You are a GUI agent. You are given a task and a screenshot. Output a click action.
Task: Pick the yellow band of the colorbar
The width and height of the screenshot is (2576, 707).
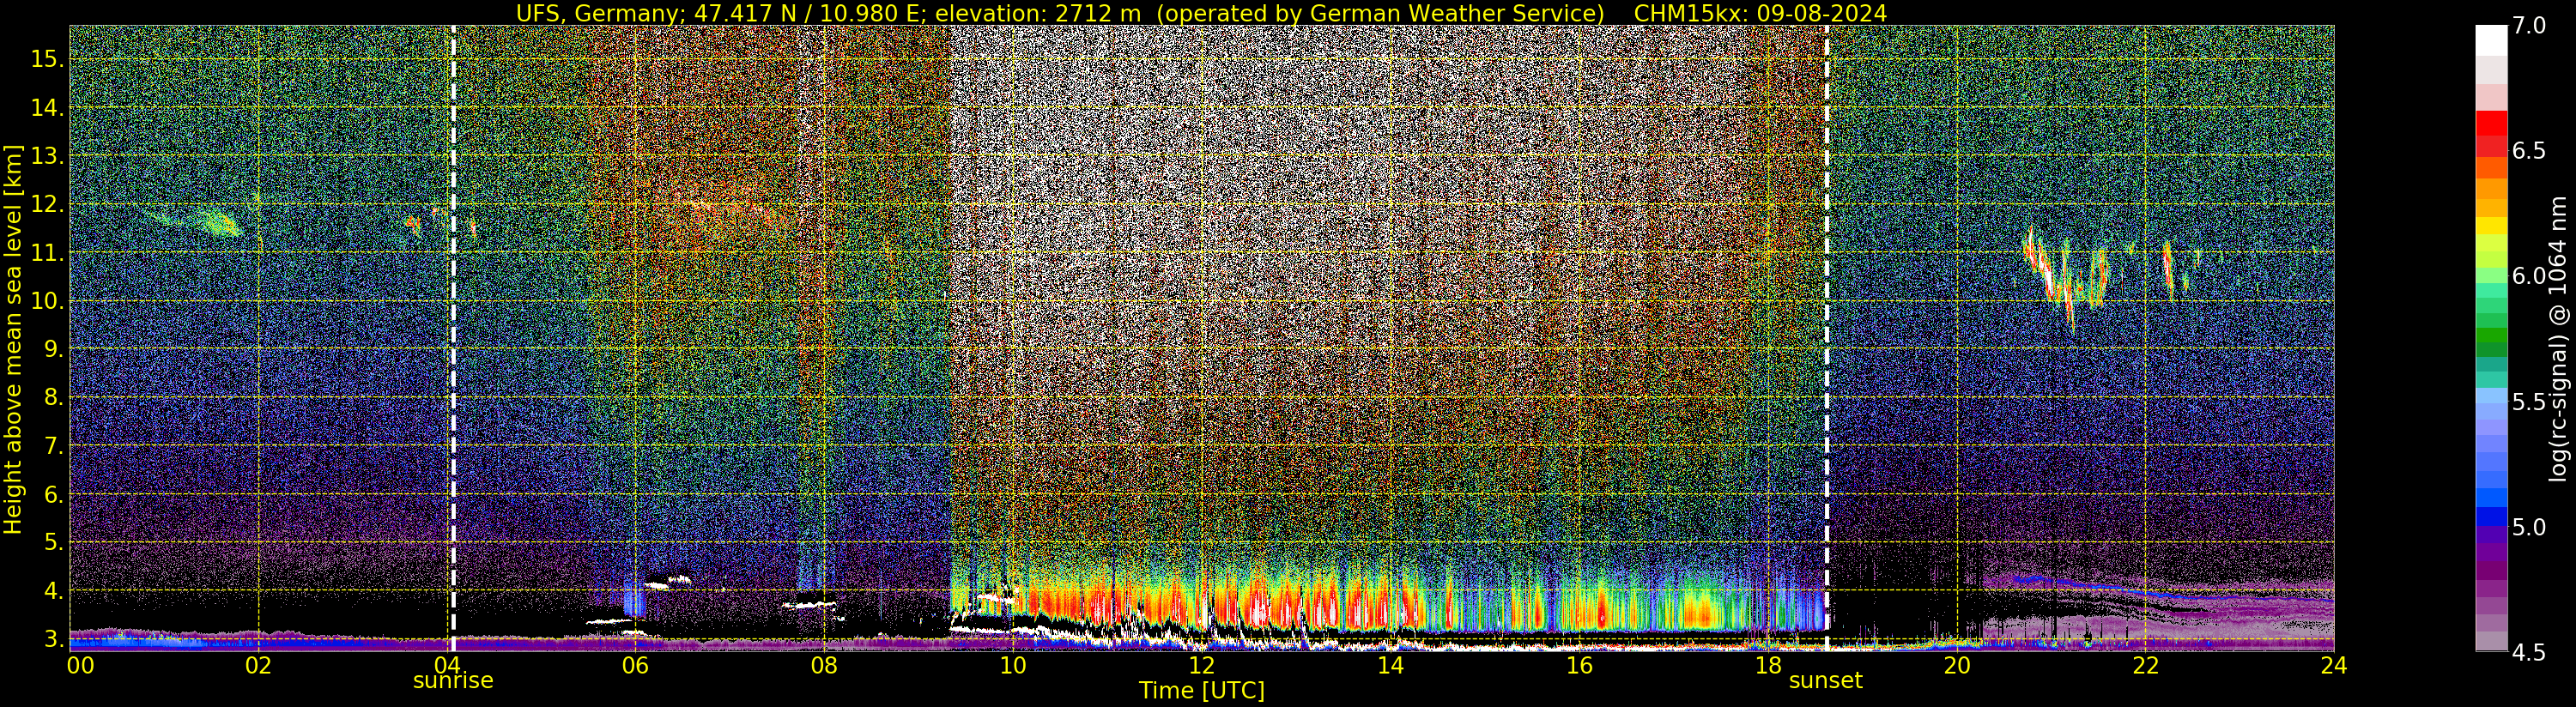point(2491,226)
